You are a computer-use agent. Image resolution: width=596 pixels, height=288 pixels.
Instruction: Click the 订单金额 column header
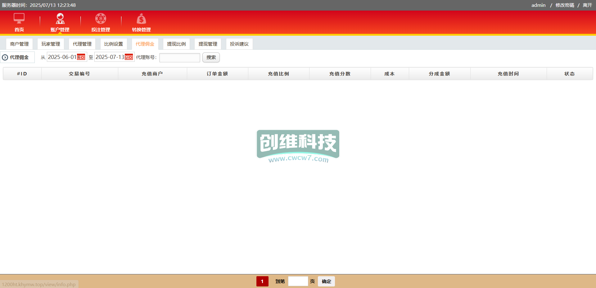point(217,74)
